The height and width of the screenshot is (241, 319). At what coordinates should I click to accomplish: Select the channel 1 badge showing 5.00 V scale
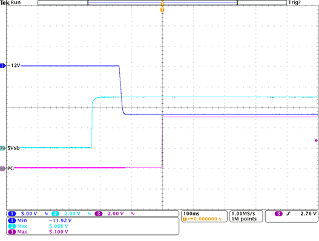click(12, 214)
